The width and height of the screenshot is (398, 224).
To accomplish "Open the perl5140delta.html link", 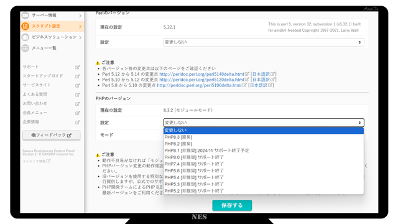I will [x=201, y=74].
